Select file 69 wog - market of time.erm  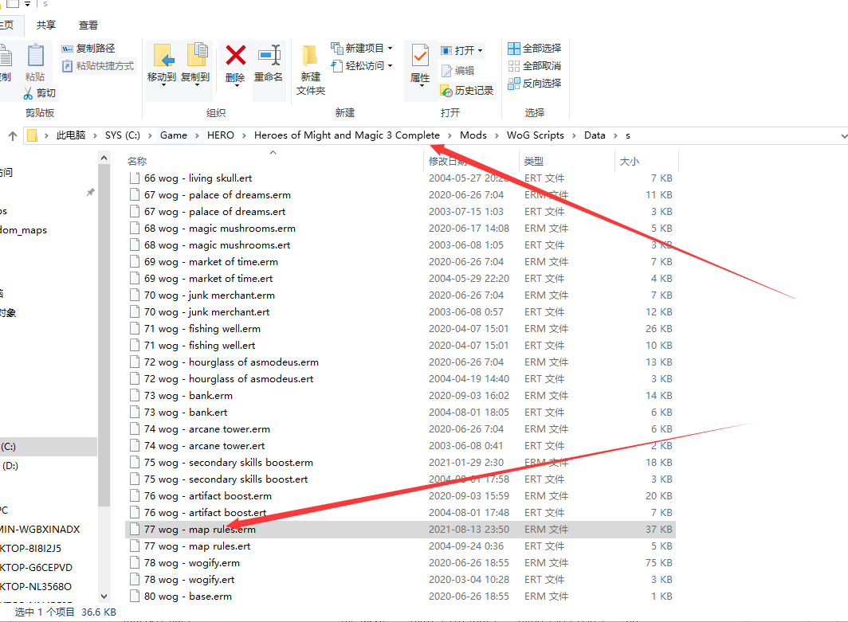(400, 261)
